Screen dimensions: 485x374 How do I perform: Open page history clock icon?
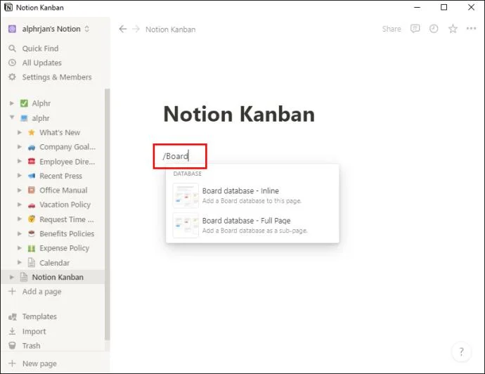[x=434, y=29]
